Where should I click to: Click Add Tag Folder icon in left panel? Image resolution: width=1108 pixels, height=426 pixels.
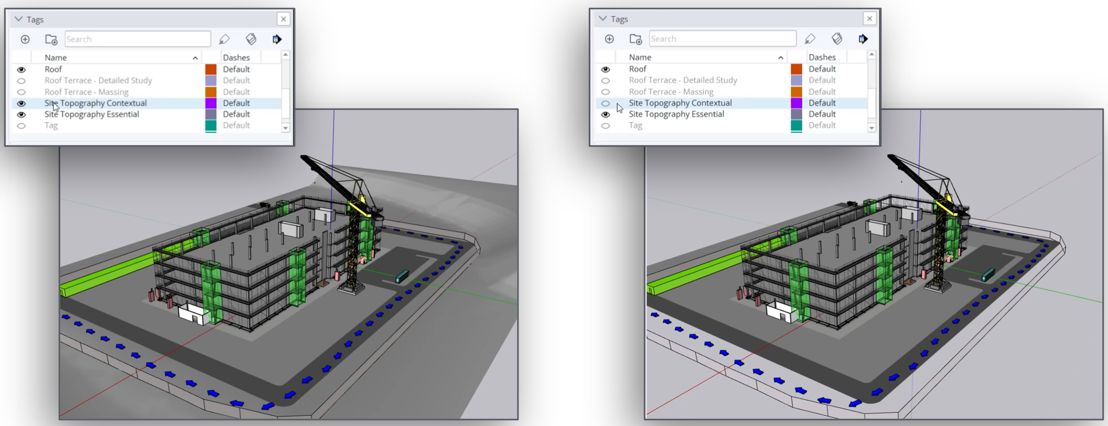(x=51, y=39)
